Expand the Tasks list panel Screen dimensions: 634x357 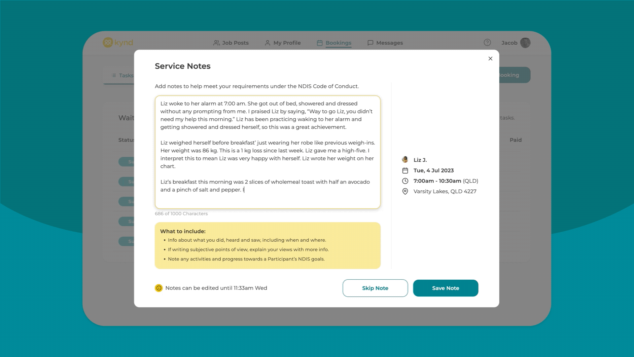[x=113, y=75]
